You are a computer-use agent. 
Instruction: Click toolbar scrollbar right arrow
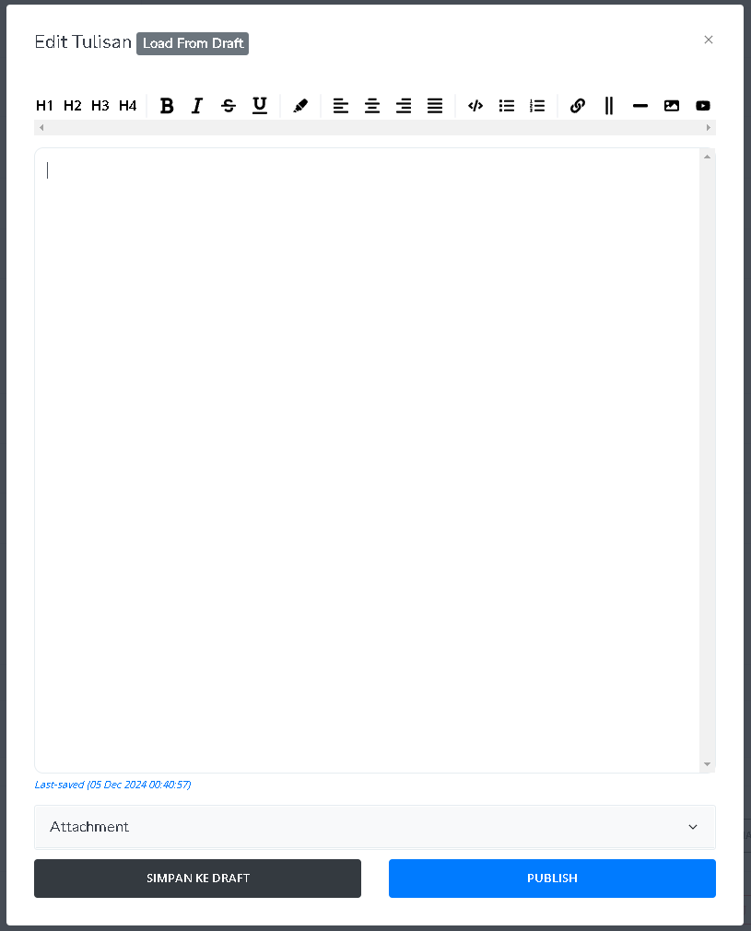pyautogui.click(x=709, y=128)
